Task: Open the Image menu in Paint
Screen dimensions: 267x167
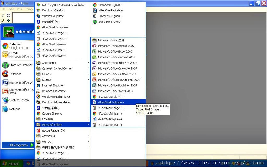Action: (x=29, y=9)
